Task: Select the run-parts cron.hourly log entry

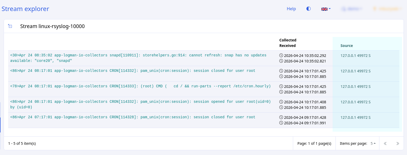Action: point(140,86)
